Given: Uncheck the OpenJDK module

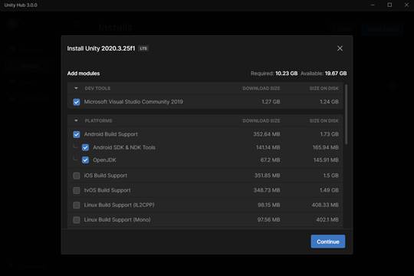Looking at the screenshot, I should pos(85,160).
